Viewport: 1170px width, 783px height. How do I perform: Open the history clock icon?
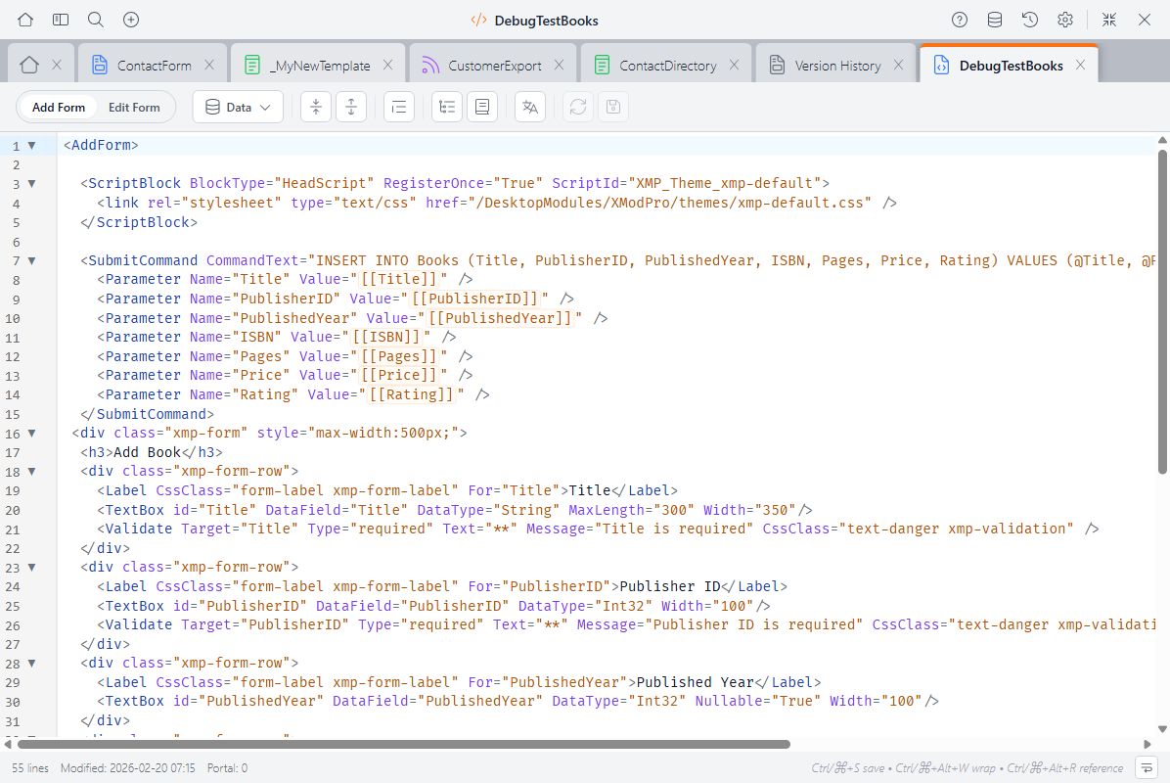(1030, 21)
